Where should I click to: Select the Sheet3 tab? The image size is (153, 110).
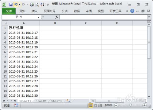(x=56, y=101)
